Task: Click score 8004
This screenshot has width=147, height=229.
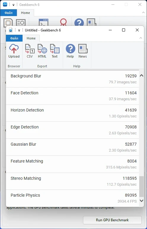Action: click(x=132, y=161)
